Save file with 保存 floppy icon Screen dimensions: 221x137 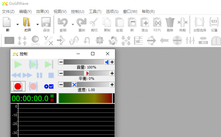pyautogui.click(x=46, y=24)
